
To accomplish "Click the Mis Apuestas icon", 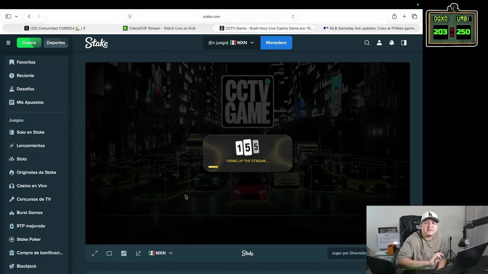I will [11, 102].
